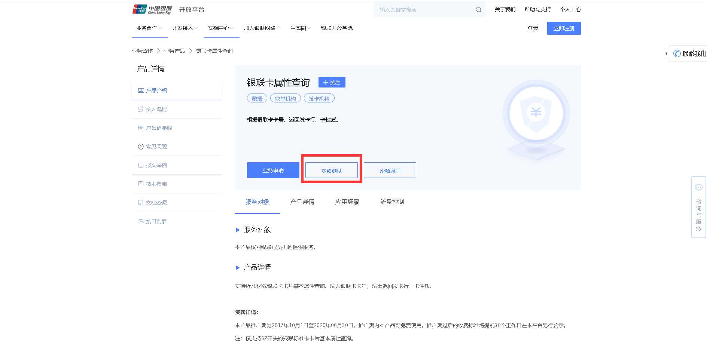The height and width of the screenshot is (344, 707).
Task: Click the 联系我们 phone icon
Action: pyautogui.click(x=677, y=53)
